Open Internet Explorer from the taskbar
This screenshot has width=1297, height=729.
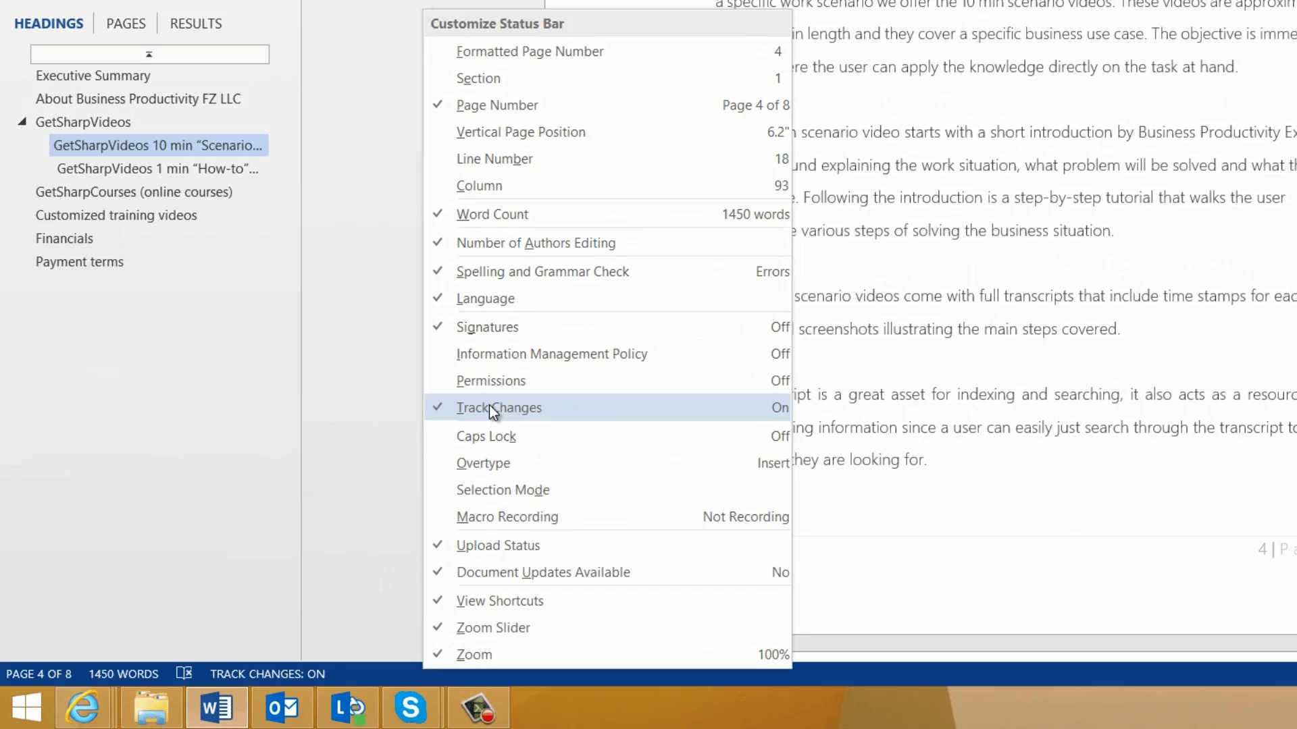(84, 707)
